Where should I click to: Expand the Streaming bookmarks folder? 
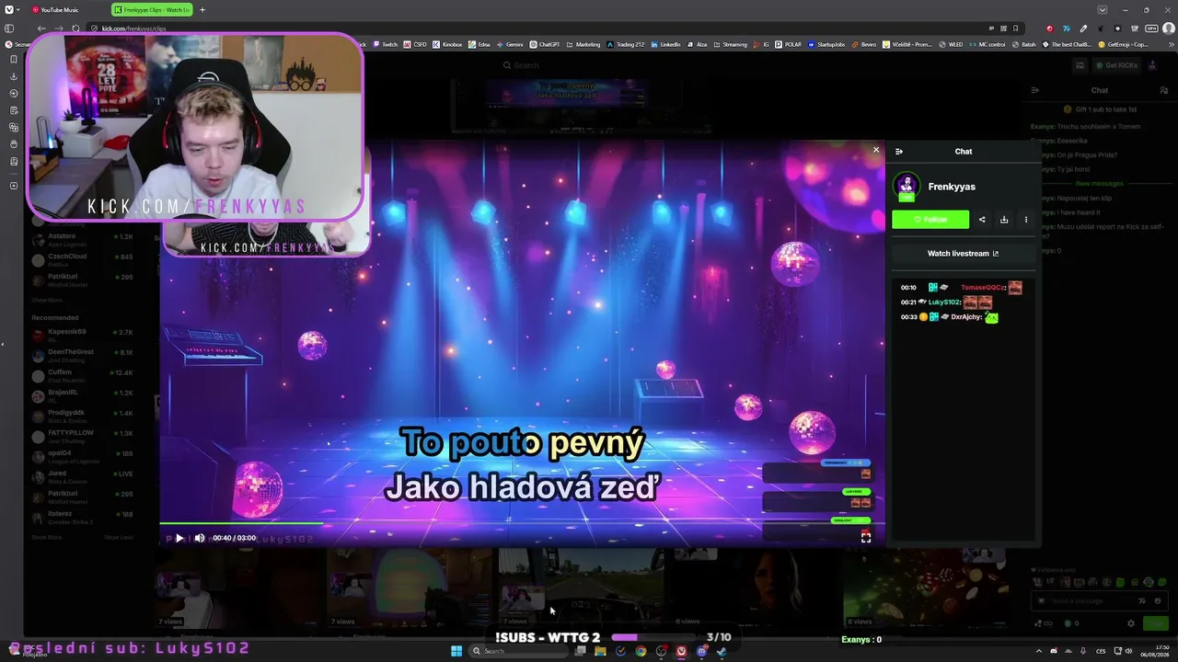coord(731,44)
